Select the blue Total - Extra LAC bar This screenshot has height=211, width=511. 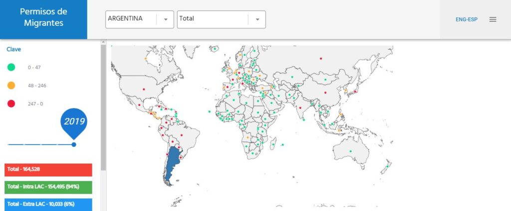pos(48,204)
